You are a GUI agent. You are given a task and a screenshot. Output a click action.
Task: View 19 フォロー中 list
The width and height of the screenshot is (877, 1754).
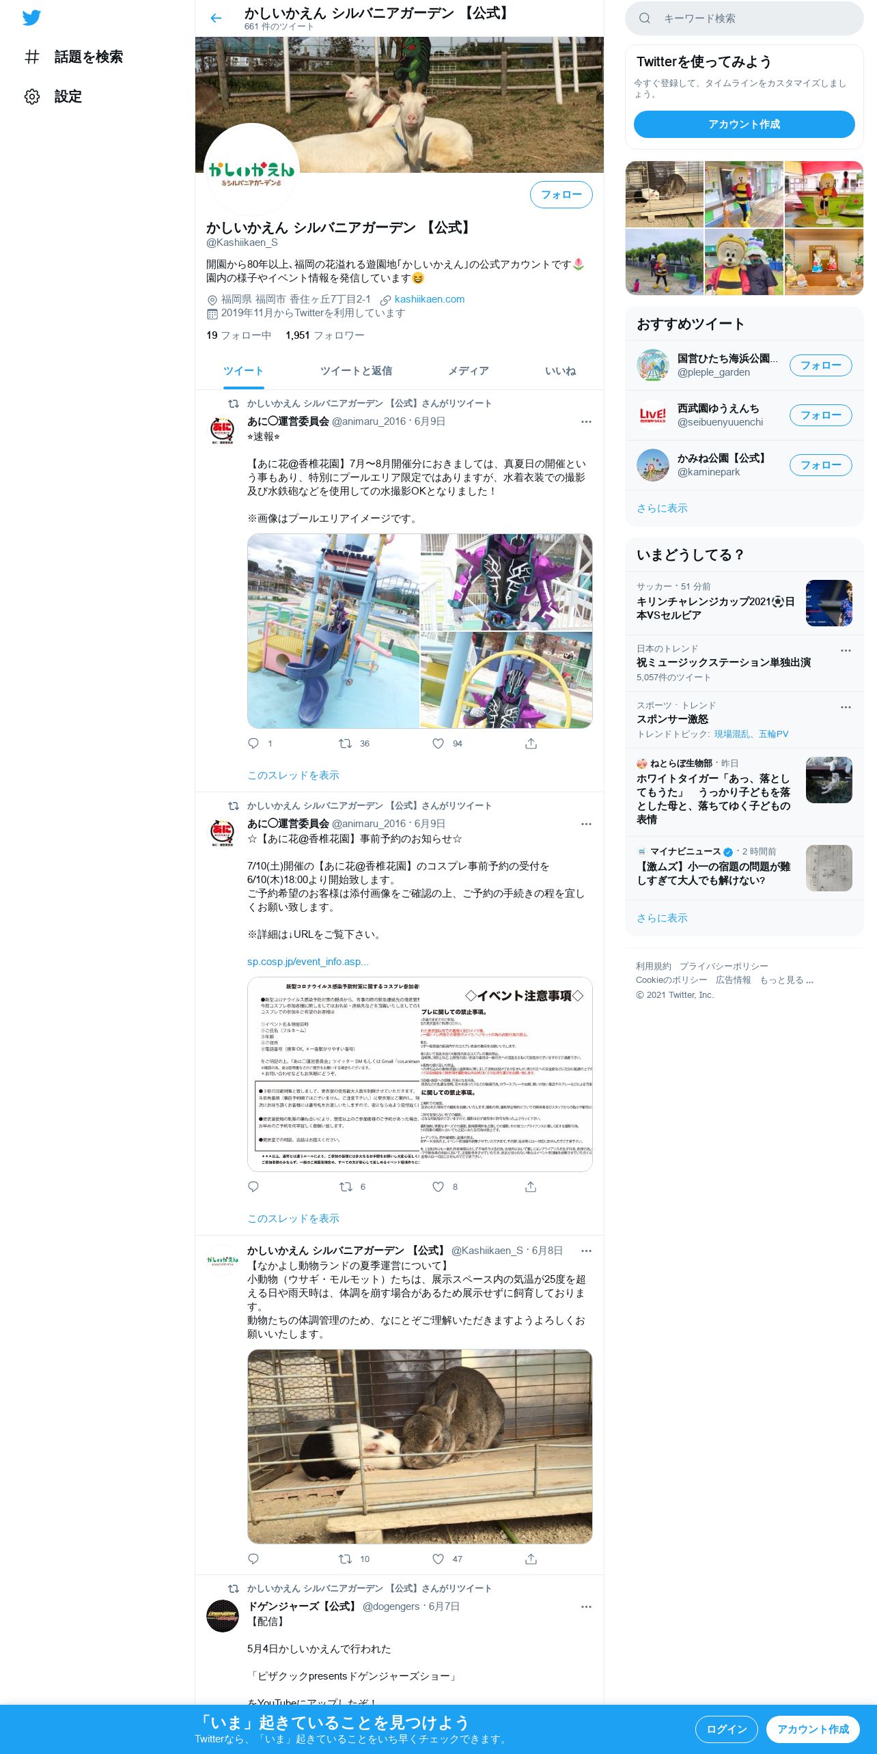click(x=239, y=335)
